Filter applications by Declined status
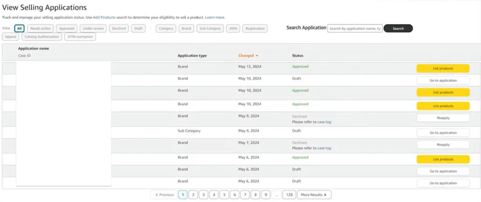Screen dimensions: 481x202 (119, 29)
